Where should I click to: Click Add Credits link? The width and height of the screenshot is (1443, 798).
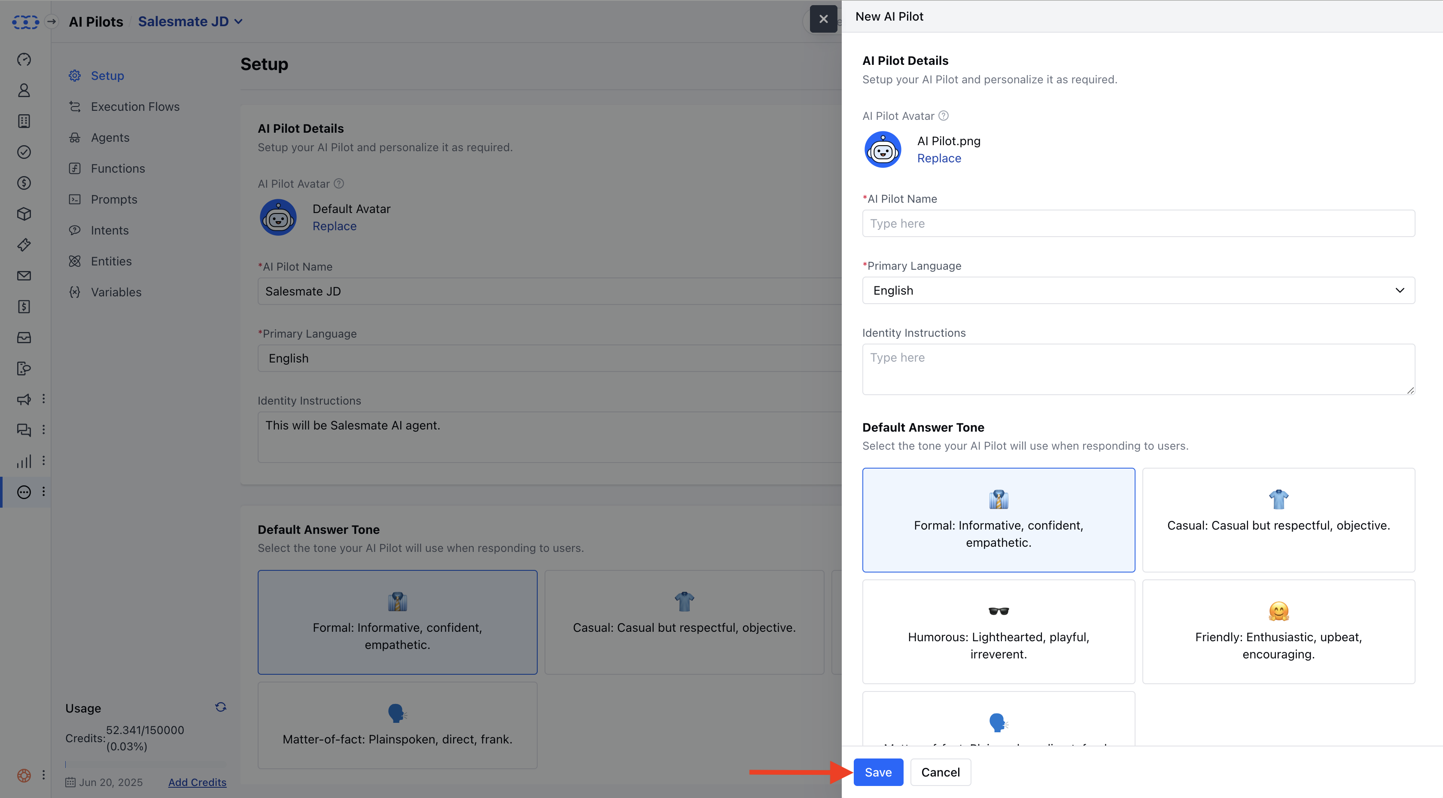click(197, 782)
